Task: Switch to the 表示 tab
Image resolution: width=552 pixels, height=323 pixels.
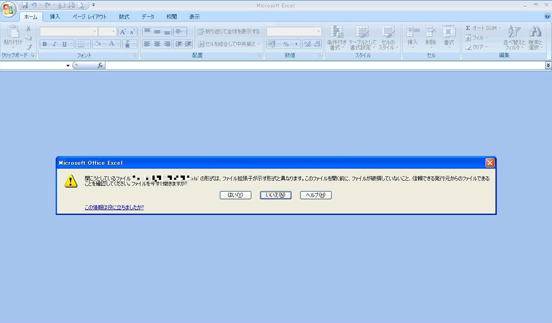Action: (194, 17)
